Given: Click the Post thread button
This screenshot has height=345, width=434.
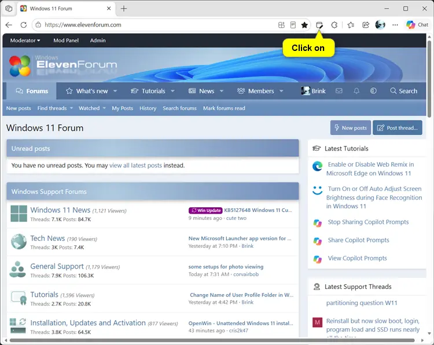Looking at the screenshot, I should pos(398,128).
